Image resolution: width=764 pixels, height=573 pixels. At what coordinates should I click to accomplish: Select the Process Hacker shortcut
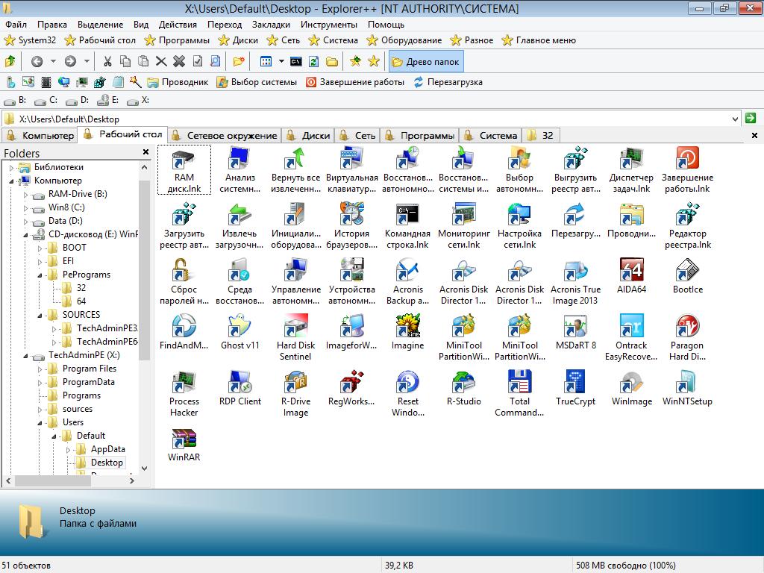pyautogui.click(x=184, y=394)
